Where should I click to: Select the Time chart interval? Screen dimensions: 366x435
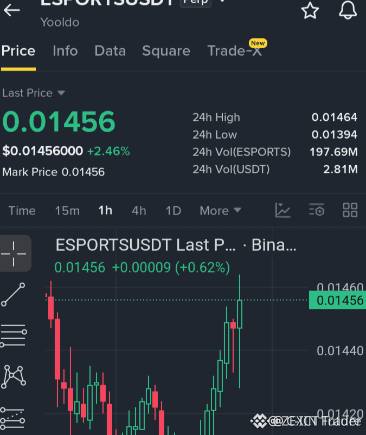pyautogui.click(x=22, y=211)
